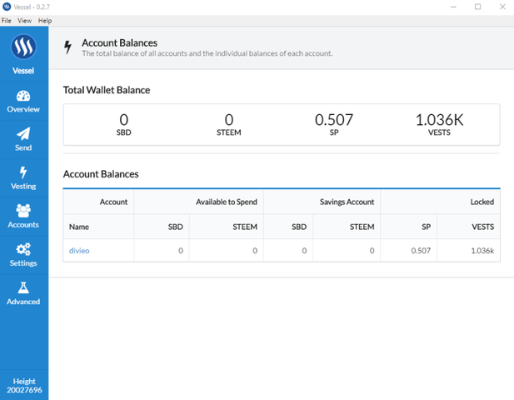The width and height of the screenshot is (514, 400).
Task: Minimize the Vessel window
Action: (453, 7)
